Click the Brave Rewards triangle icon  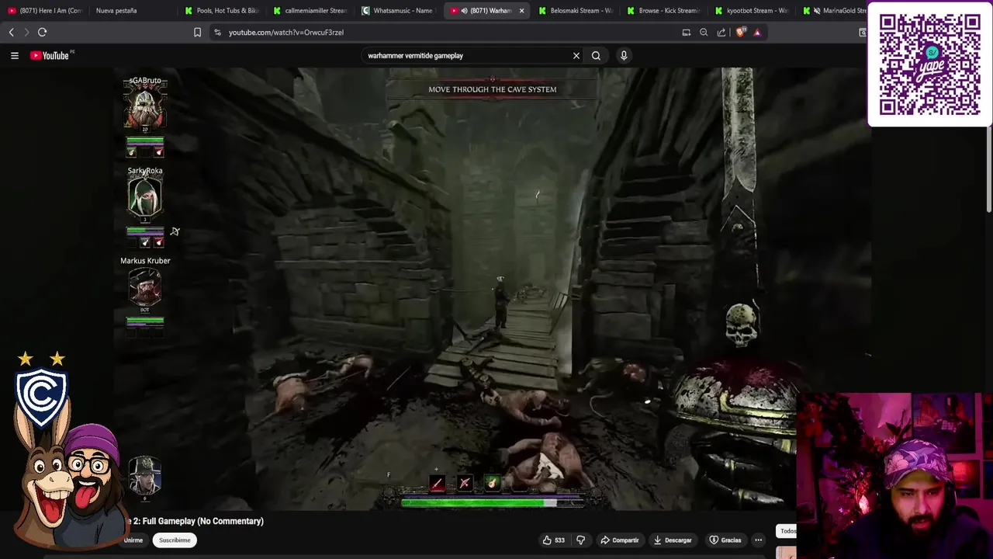pyautogui.click(x=757, y=32)
